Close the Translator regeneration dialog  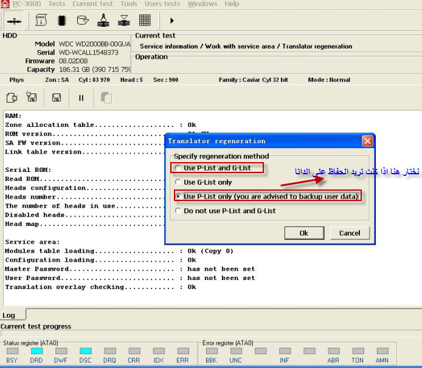tap(367, 141)
